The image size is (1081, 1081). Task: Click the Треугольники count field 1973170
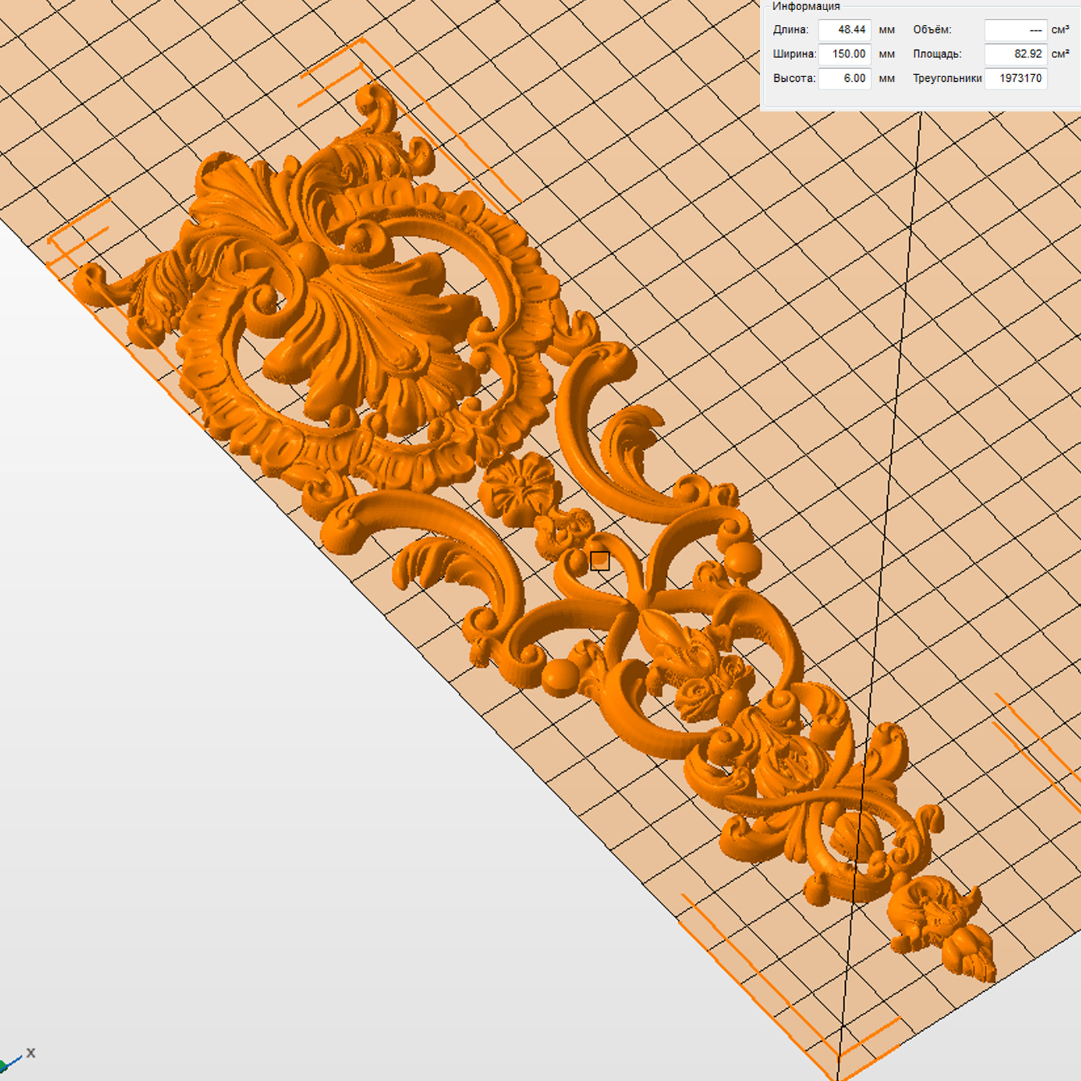click(x=1015, y=78)
